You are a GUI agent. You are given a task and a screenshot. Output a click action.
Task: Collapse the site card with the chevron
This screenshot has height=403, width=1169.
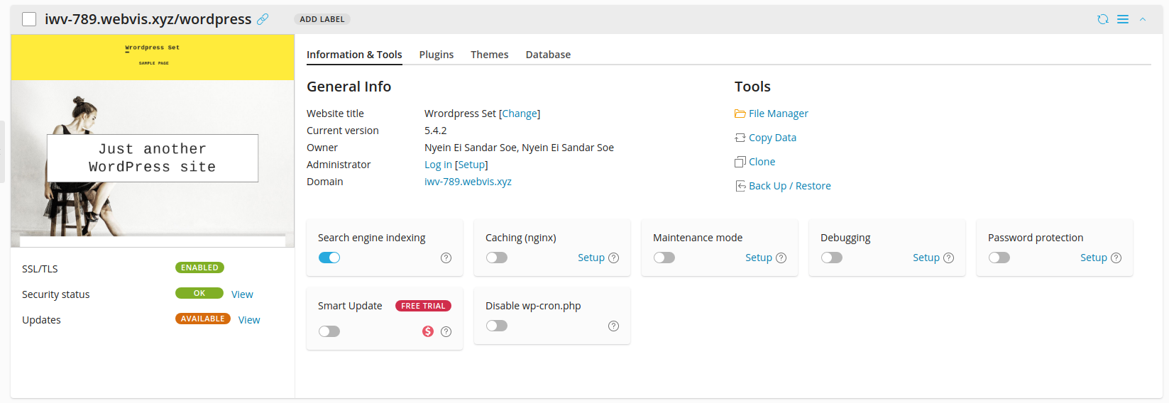(1143, 19)
